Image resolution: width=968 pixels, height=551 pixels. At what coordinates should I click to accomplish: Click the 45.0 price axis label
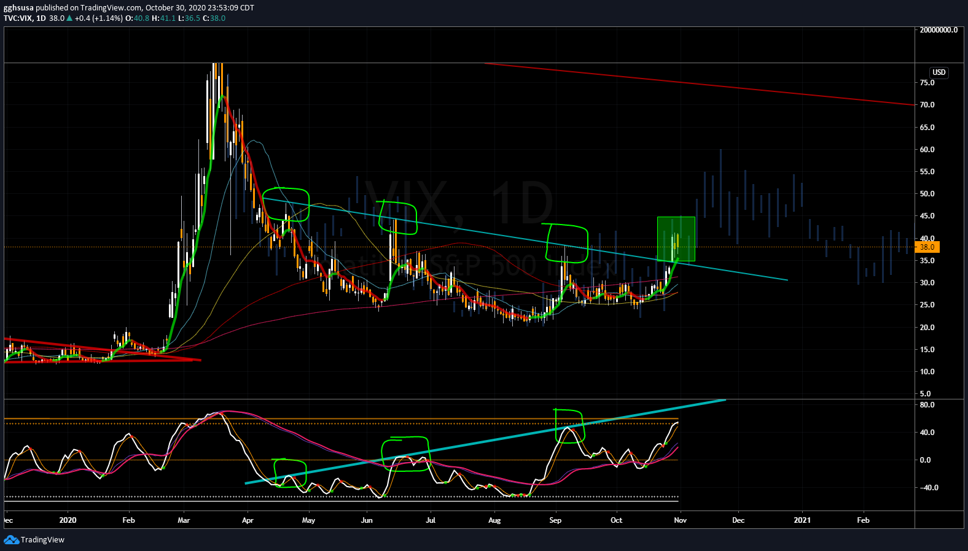927,216
